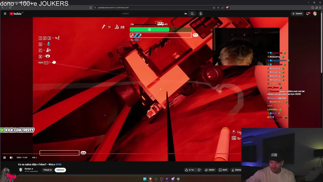The width and height of the screenshot is (323, 182).
Task: Click the Pripojiť sa join button
Action: [x=47, y=170]
